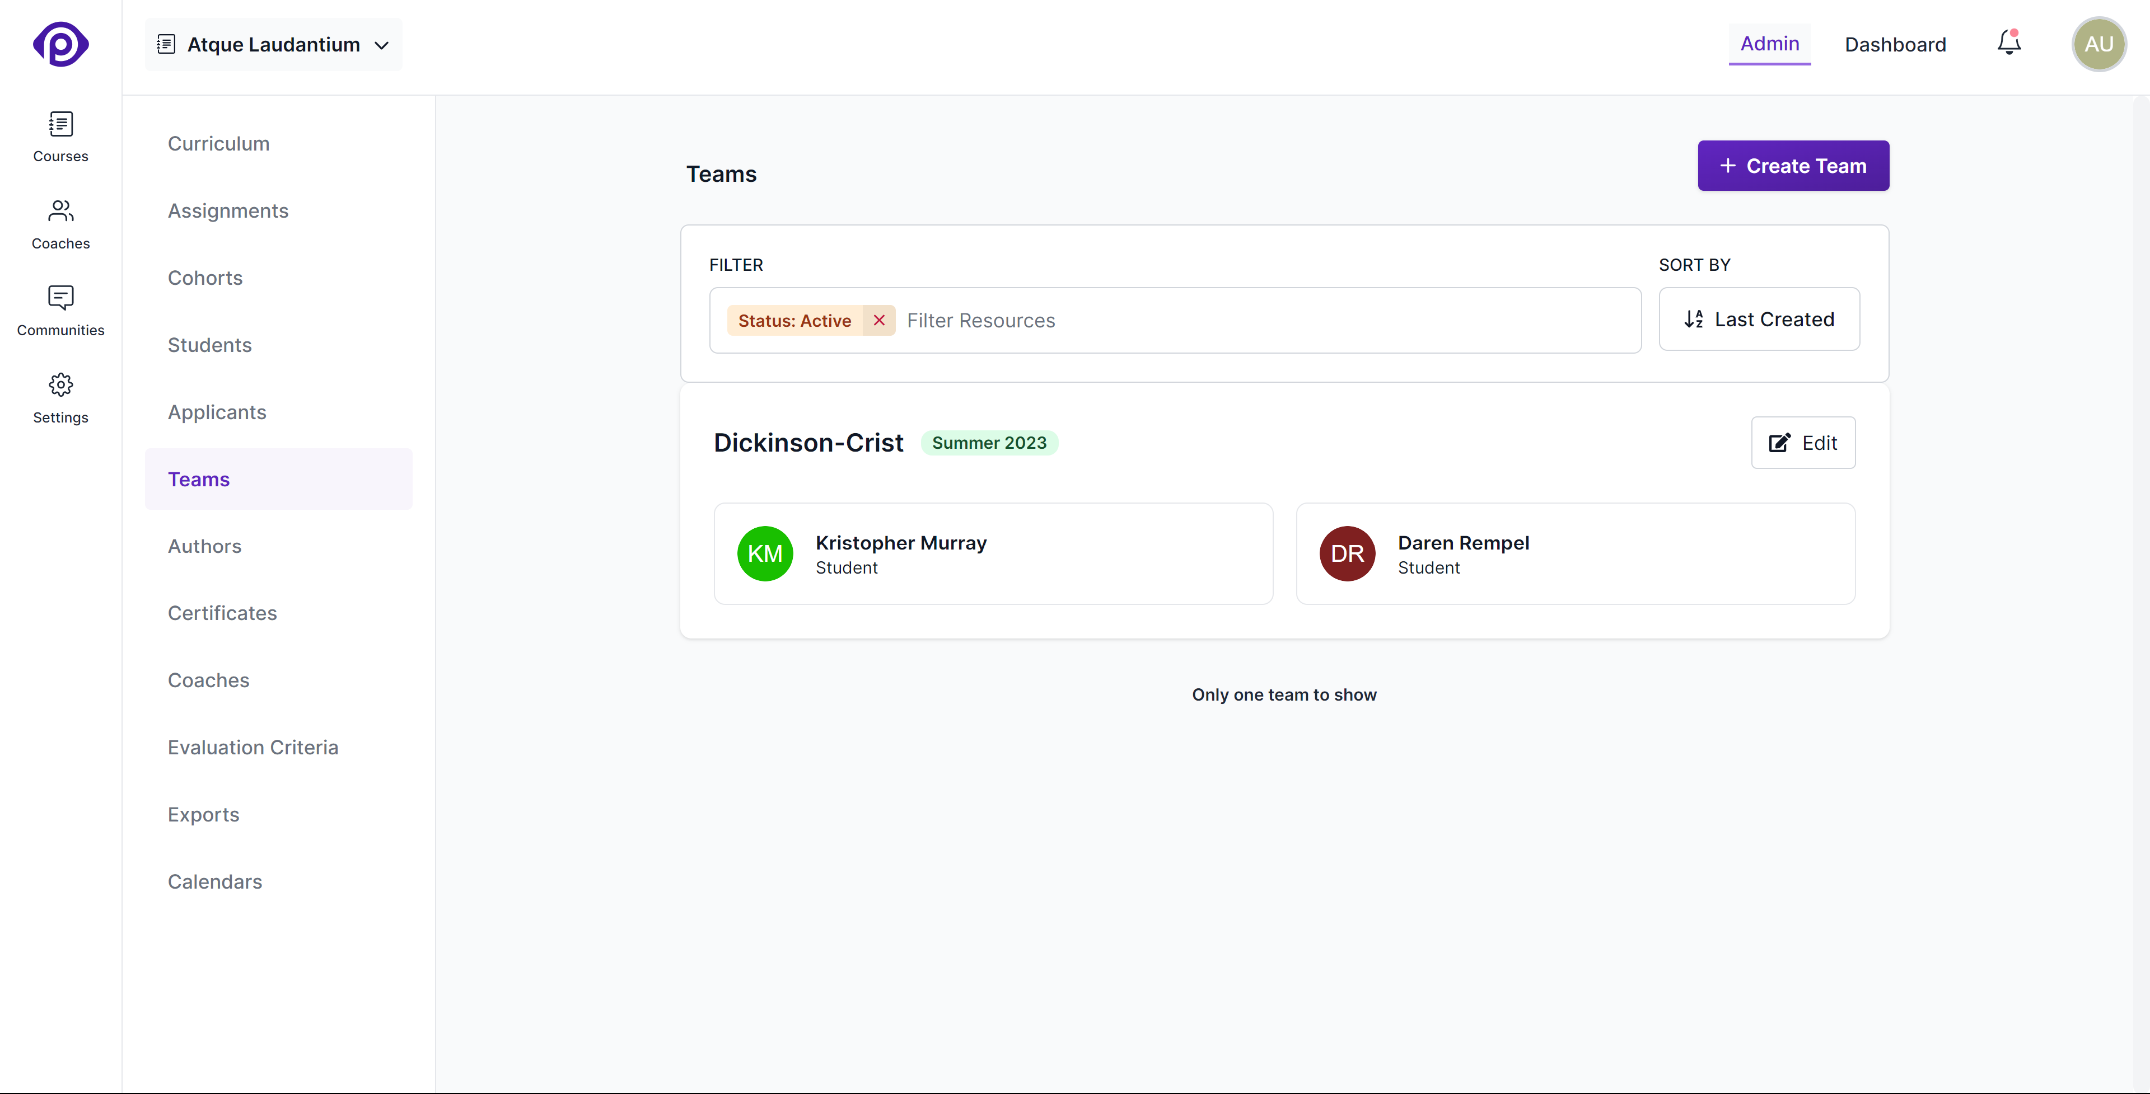Click the Kristopher Murray student card
The width and height of the screenshot is (2150, 1094).
pyautogui.click(x=993, y=553)
